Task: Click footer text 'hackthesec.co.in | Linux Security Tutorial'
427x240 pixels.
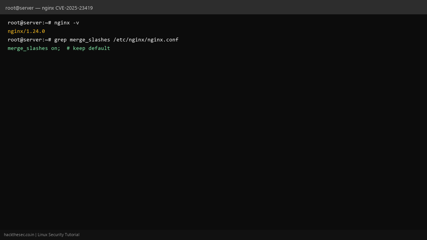Action: click(x=42, y=235)
